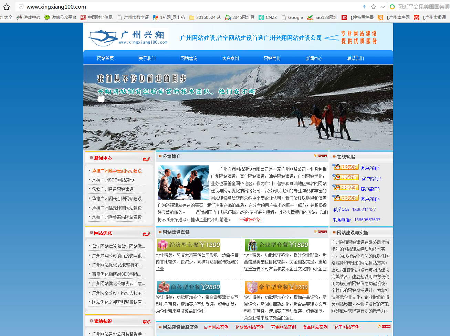This screenshot has height=336, width=450.
Task: Open article 普宁网站建设和普宁网站优...
Action: click(x=118, y=246)
